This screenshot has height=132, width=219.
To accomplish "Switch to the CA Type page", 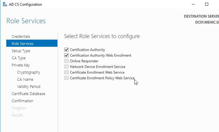I will 19,58.
